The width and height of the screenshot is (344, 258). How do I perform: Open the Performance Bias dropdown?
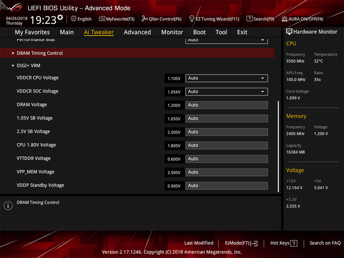pyautogui.click(x=226, y=40)
